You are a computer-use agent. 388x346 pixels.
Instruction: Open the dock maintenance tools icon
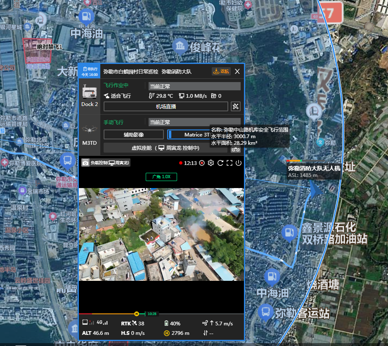click(236, 106)
